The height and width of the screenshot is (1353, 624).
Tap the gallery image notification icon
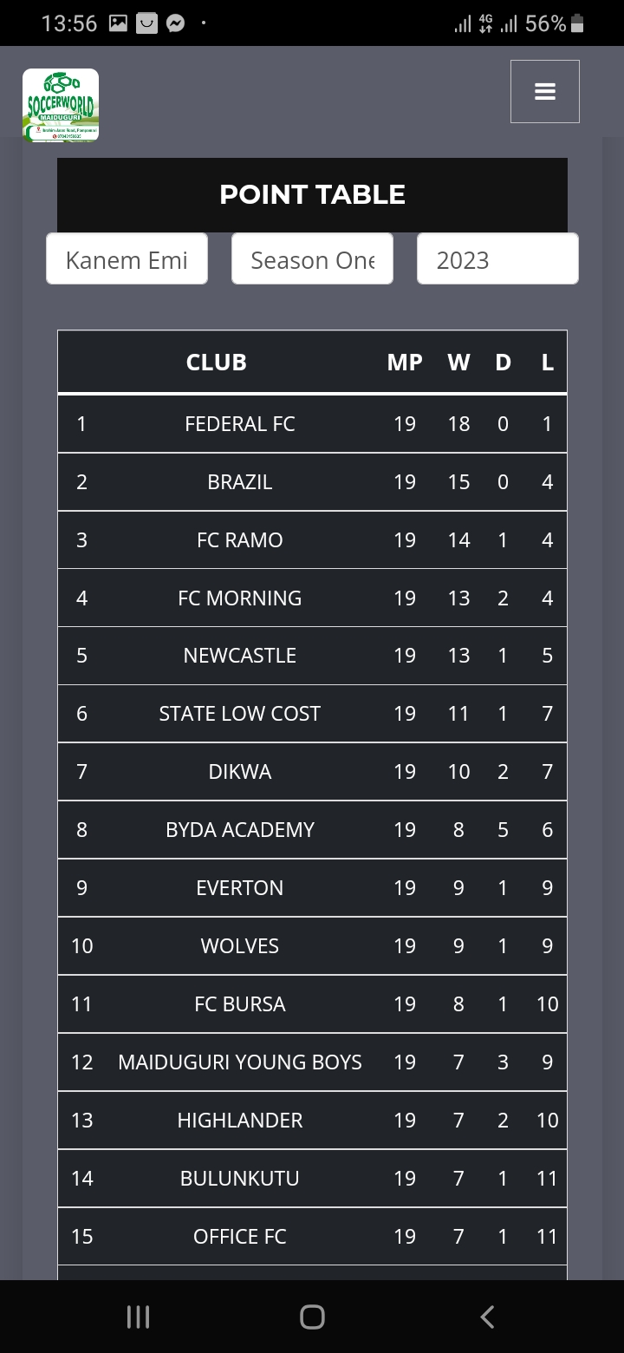coord(119,24)
